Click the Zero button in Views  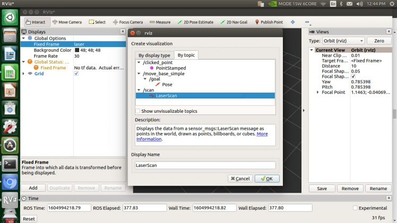pyautogui.click(x=379, y=41)
